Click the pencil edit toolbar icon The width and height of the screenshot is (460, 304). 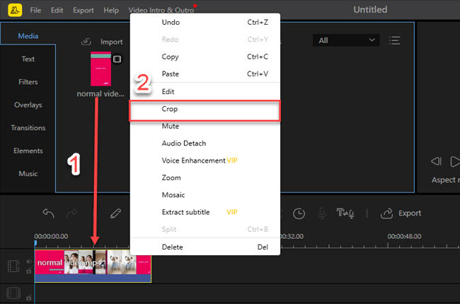tap(115, 214)
